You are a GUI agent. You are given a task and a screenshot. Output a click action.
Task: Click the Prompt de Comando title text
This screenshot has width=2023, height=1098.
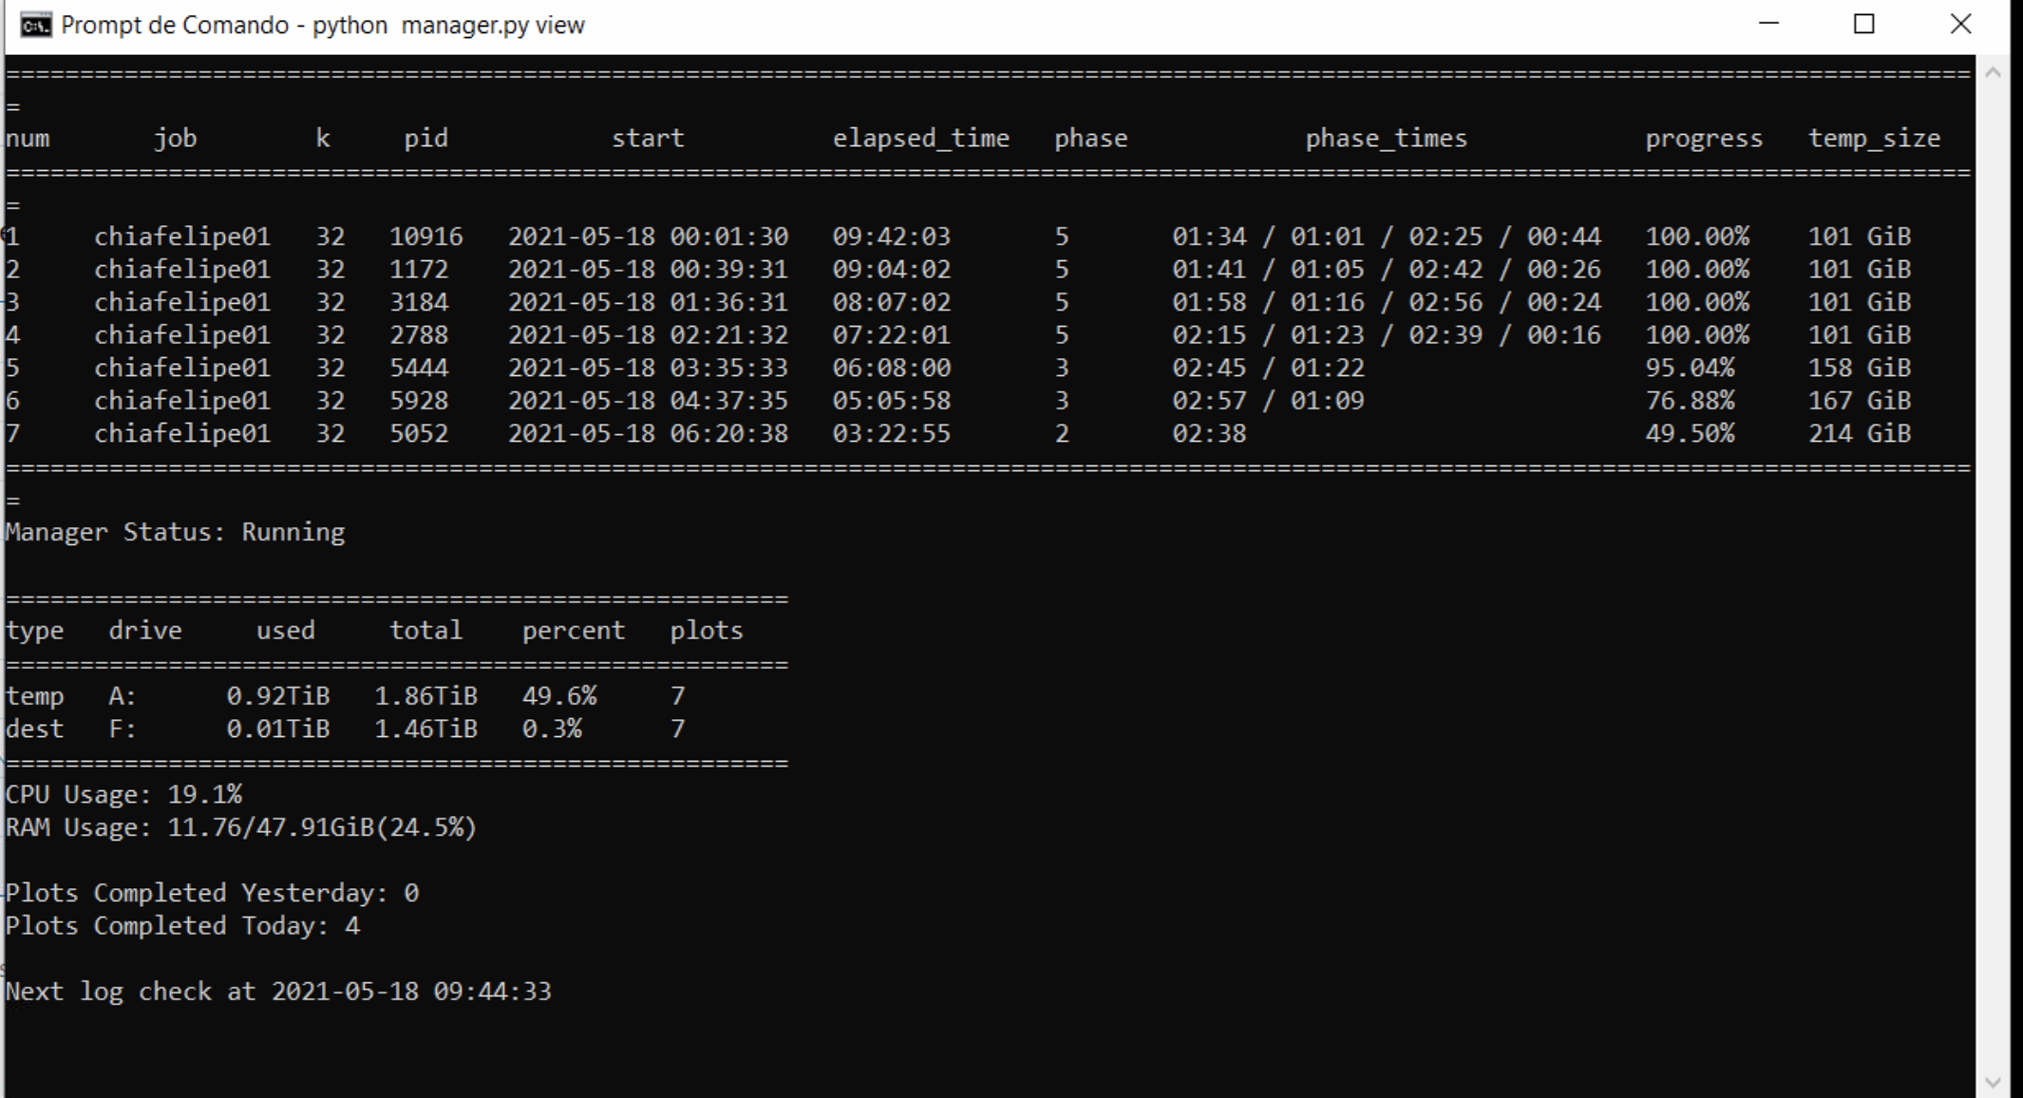(176, 25)
